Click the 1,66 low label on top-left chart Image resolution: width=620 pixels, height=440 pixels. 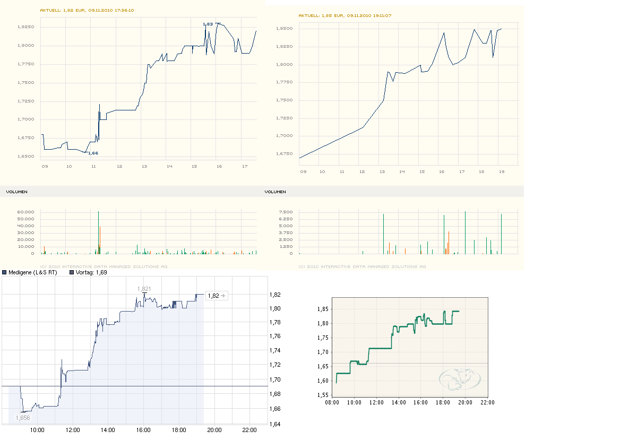coord(93,153)
